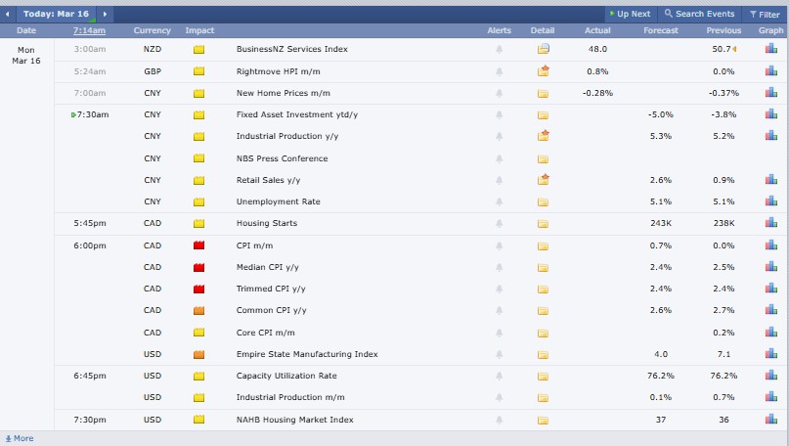This screenshot has height=446, width=789.
Task: Open Search Events
Action: pyautogui.click(x=699, y=14)
